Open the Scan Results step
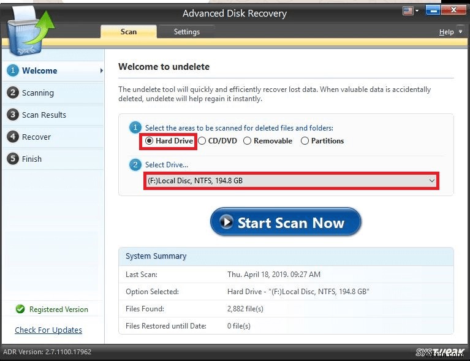470x361 pixels. [x=53, y=115]
